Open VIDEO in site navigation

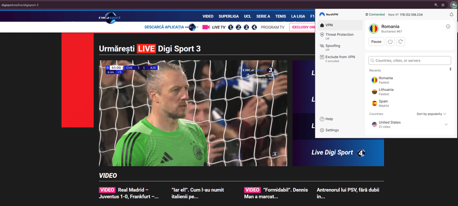[208, 17]
